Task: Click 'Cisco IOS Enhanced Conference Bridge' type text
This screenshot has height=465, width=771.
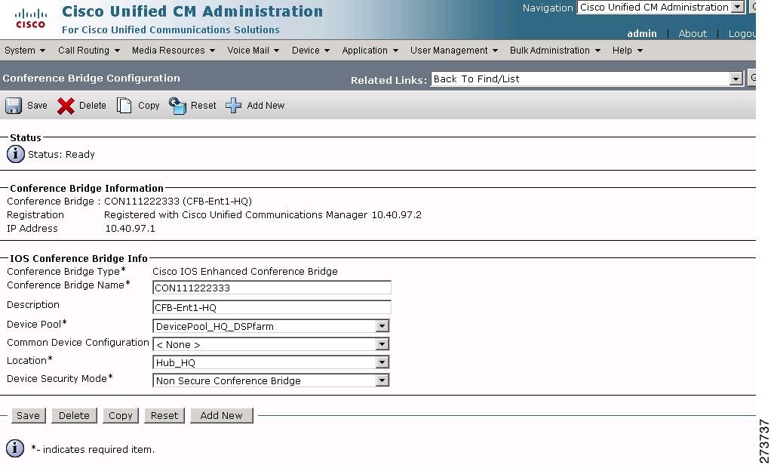Action: (x=245, y=272)
